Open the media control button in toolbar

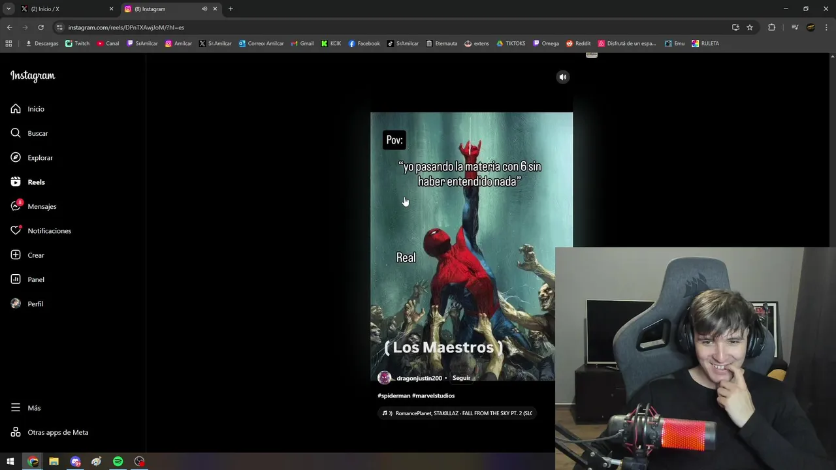[x=795, y=27]
